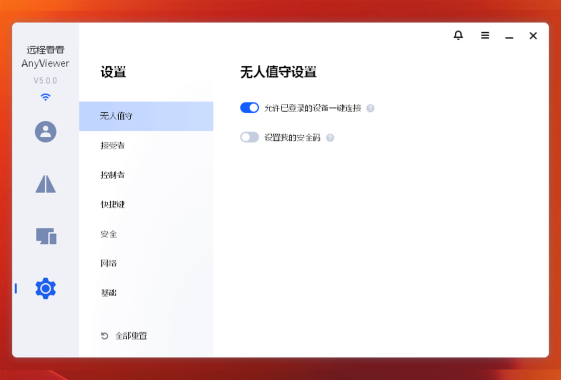Disable 允许已登录的设备一键连接 toggle
The image size is (561, 380).
249,107
